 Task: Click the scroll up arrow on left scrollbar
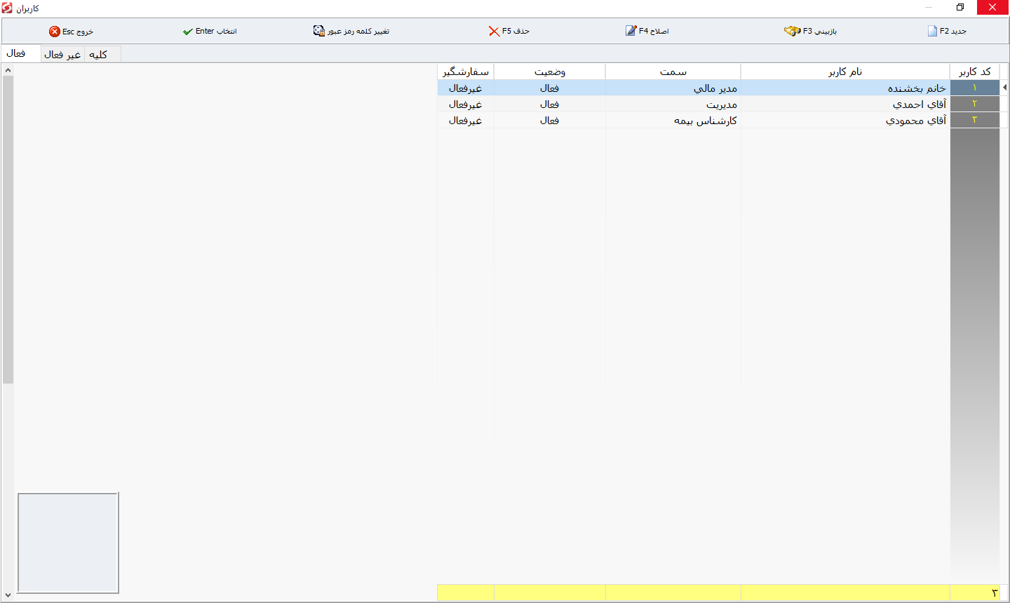coord(8,70)
